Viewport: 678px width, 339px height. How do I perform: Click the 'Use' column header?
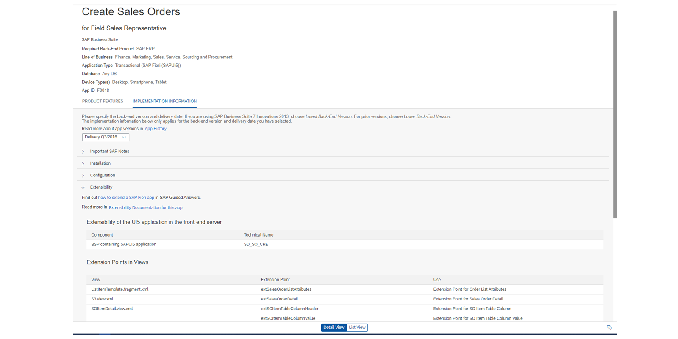click(437, 280)
